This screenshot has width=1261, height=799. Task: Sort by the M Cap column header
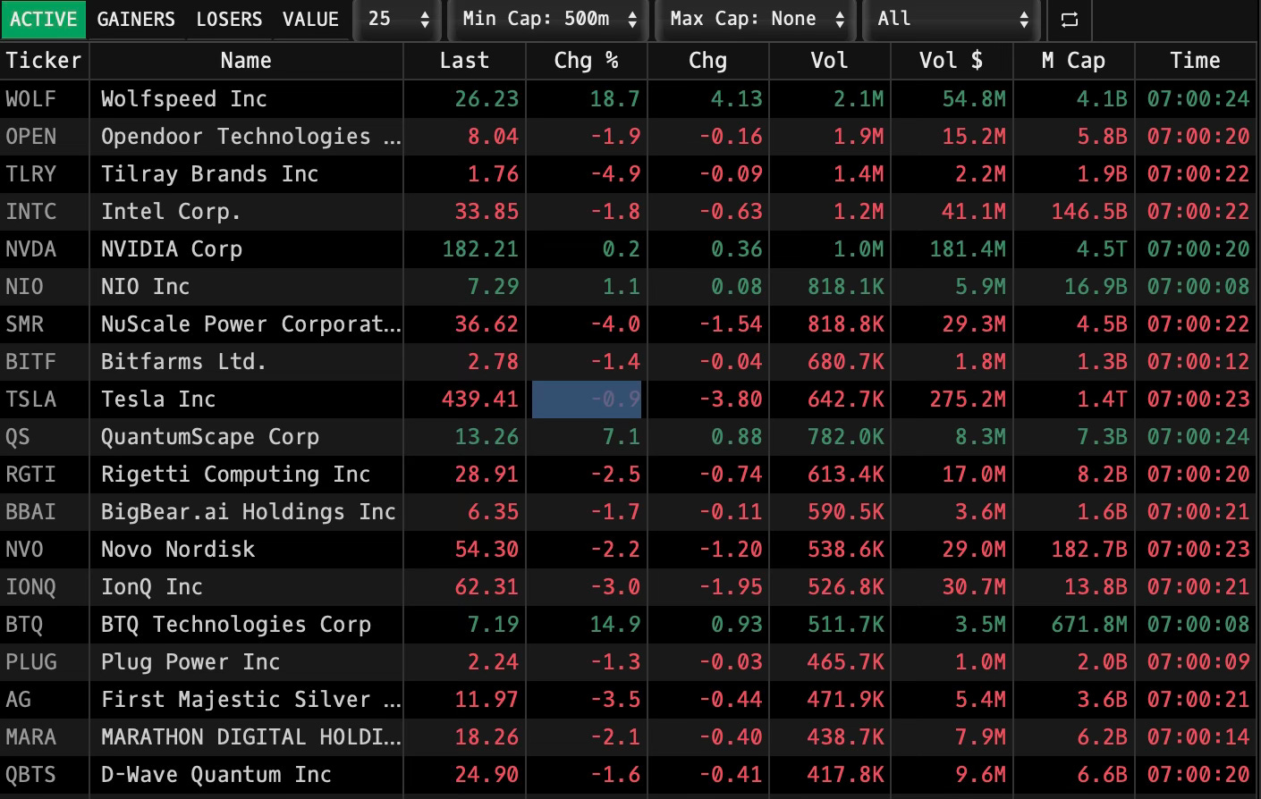pyautogui.click(x=1073, y=61)
